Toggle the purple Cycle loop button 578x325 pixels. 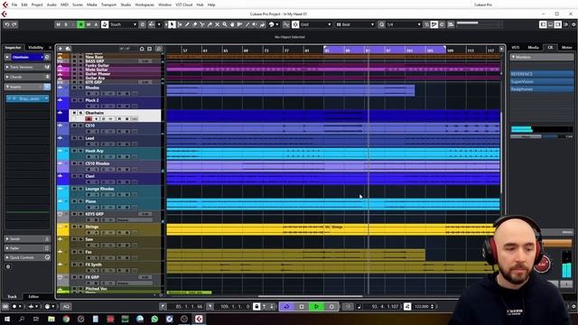click(x=286, y=307)
